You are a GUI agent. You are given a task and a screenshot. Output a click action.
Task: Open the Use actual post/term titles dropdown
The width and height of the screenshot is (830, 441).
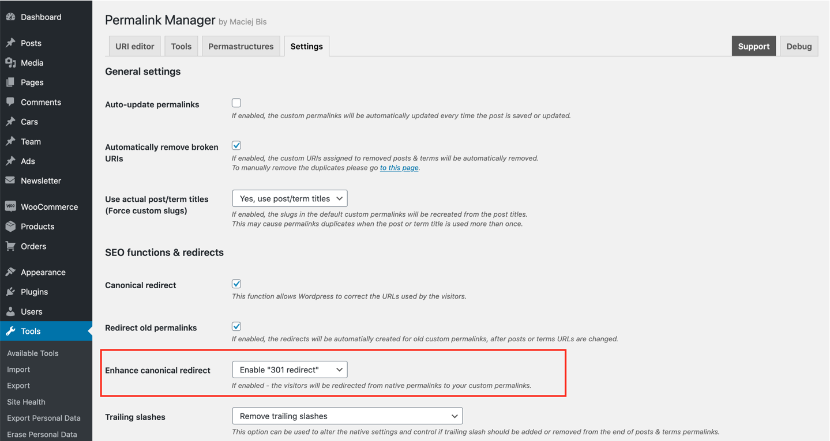tap(290, 198)
